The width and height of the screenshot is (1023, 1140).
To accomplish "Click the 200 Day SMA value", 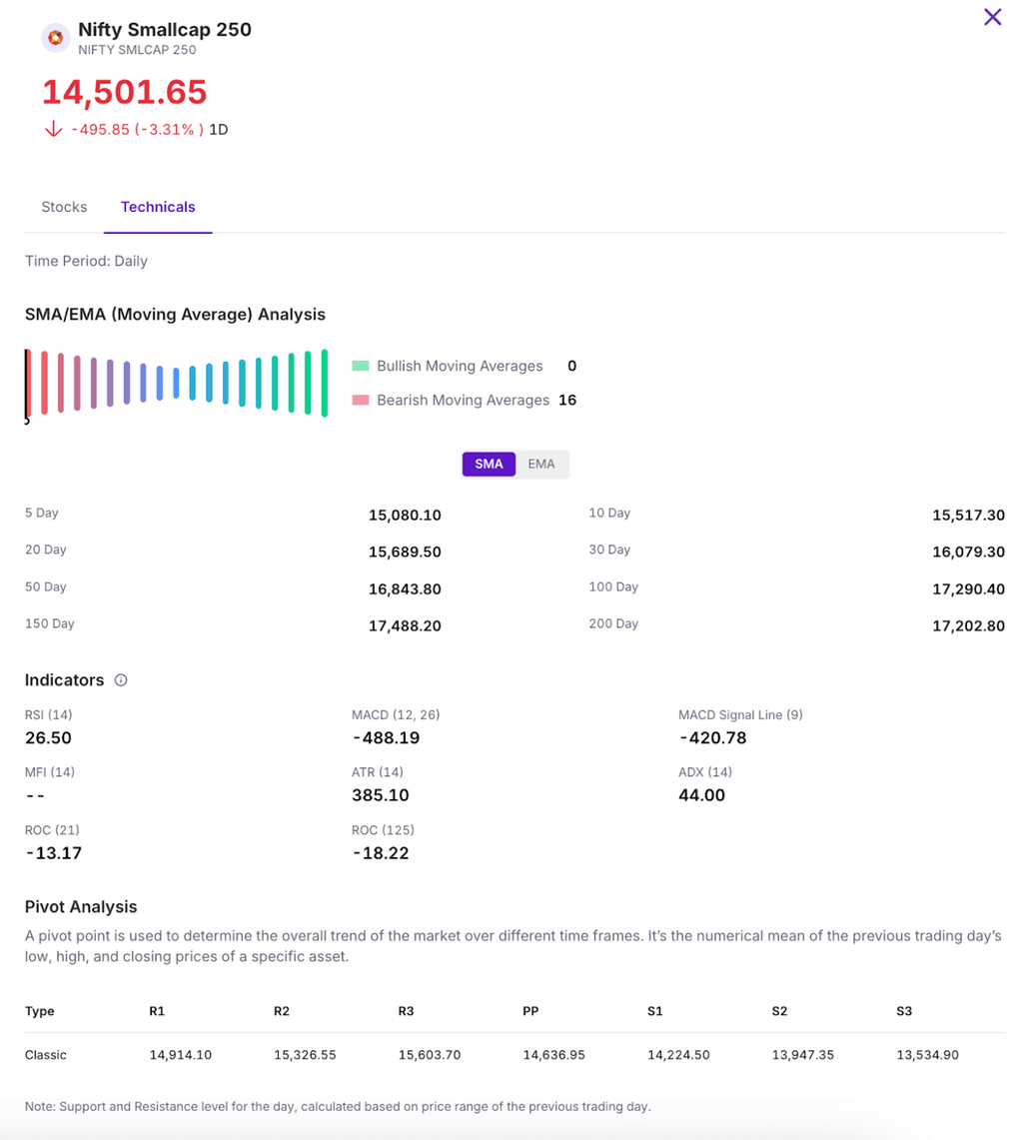I will (968, 625).
